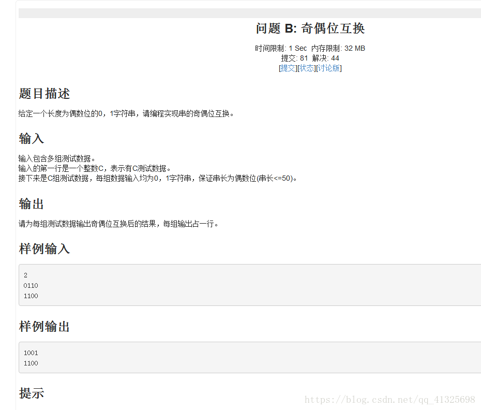Open the 提交 submit link
This screenshot has width=481, height=410.
click(x=288, y=68)
